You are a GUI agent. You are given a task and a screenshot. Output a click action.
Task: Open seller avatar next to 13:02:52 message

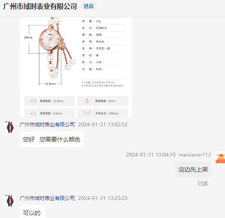click(10, 127)
